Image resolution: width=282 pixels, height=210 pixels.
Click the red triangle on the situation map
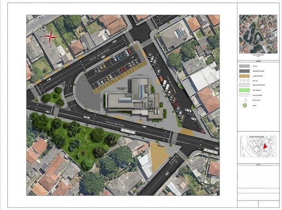click(265, 146)
